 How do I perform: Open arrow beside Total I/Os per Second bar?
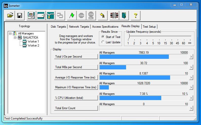point(191,57)
